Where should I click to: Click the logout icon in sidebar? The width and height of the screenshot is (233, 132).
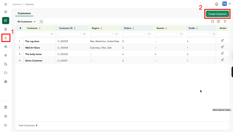(x=6, y=125)
